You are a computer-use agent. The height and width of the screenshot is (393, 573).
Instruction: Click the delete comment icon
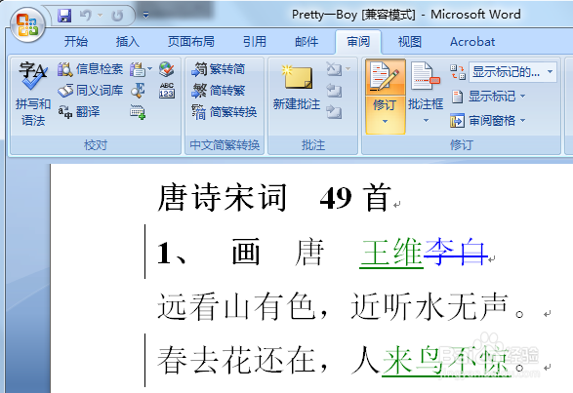coord(334,68)
